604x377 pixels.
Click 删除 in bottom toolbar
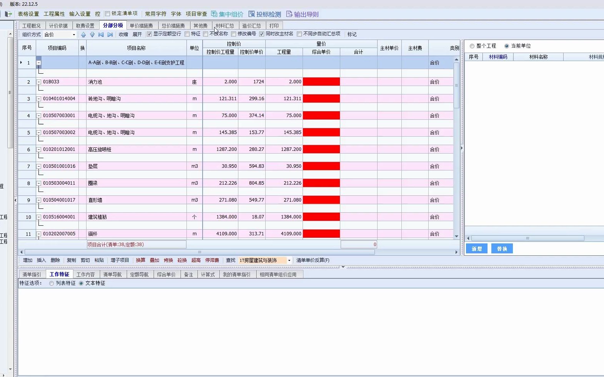pos(55,260)
